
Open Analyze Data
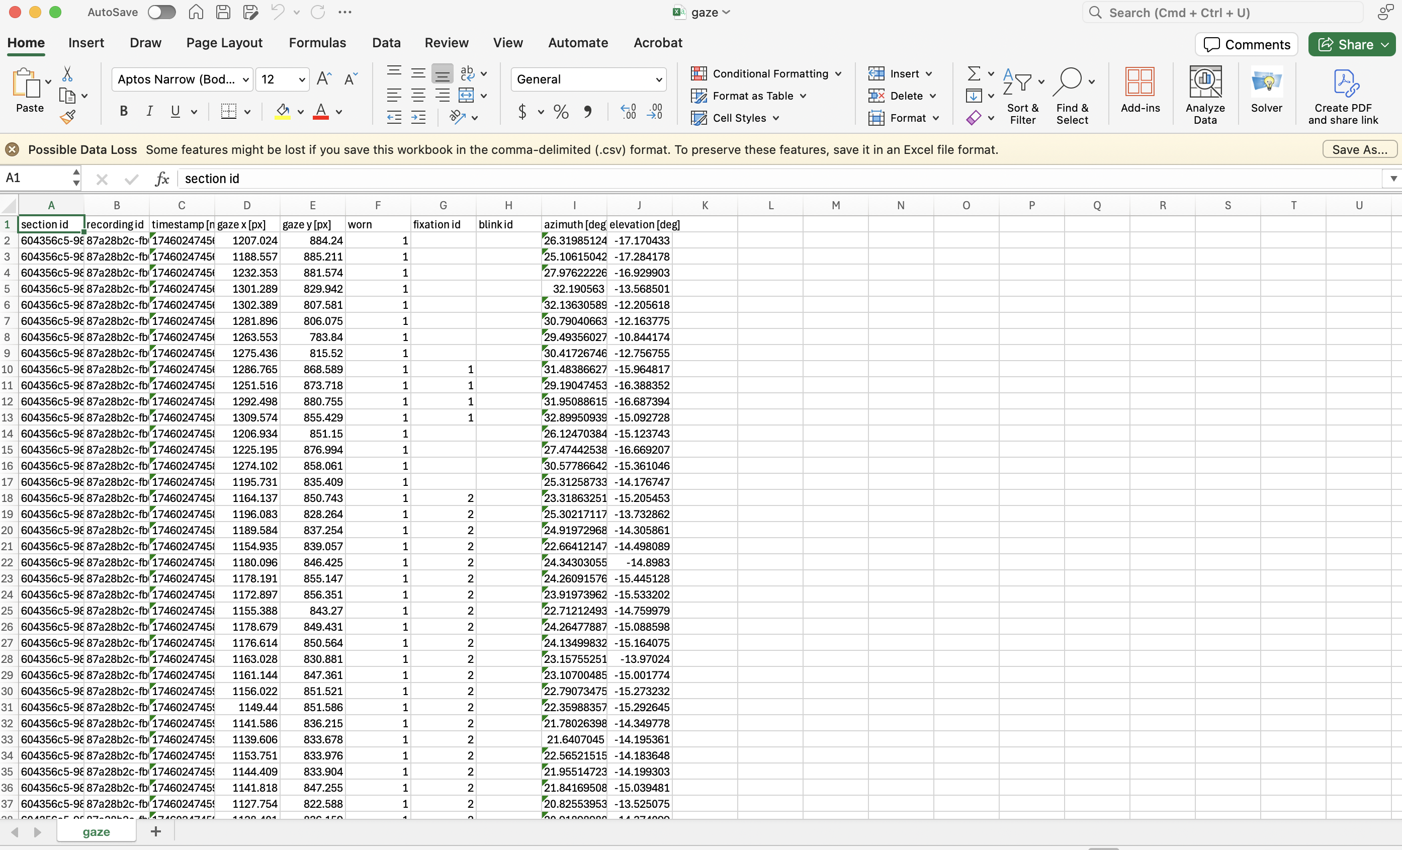pos(1204,96)
